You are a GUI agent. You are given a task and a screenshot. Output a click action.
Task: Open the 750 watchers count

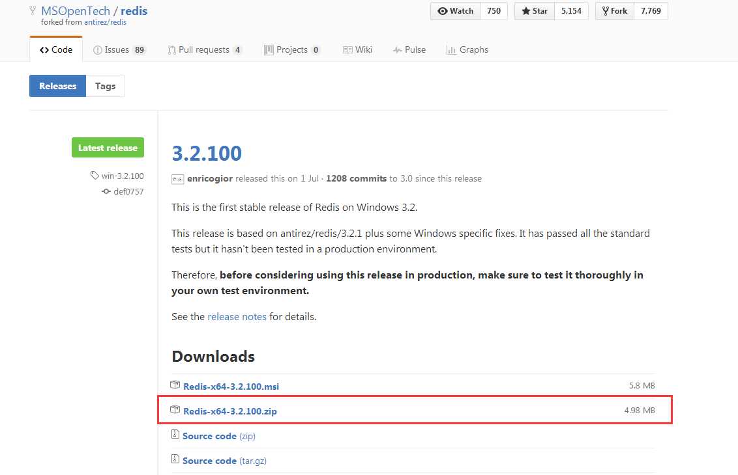point(494,11)
